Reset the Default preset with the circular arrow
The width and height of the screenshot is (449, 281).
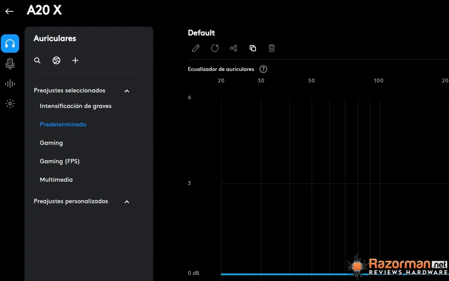[215, 48]
